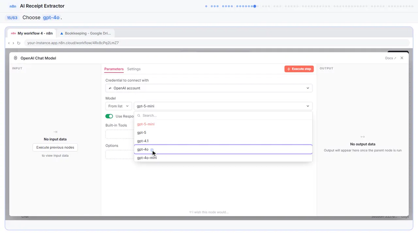Go forward with the browser forward arrow
Image resolution: width=418 pixels, height=235 pixels.
click(13, 43)
